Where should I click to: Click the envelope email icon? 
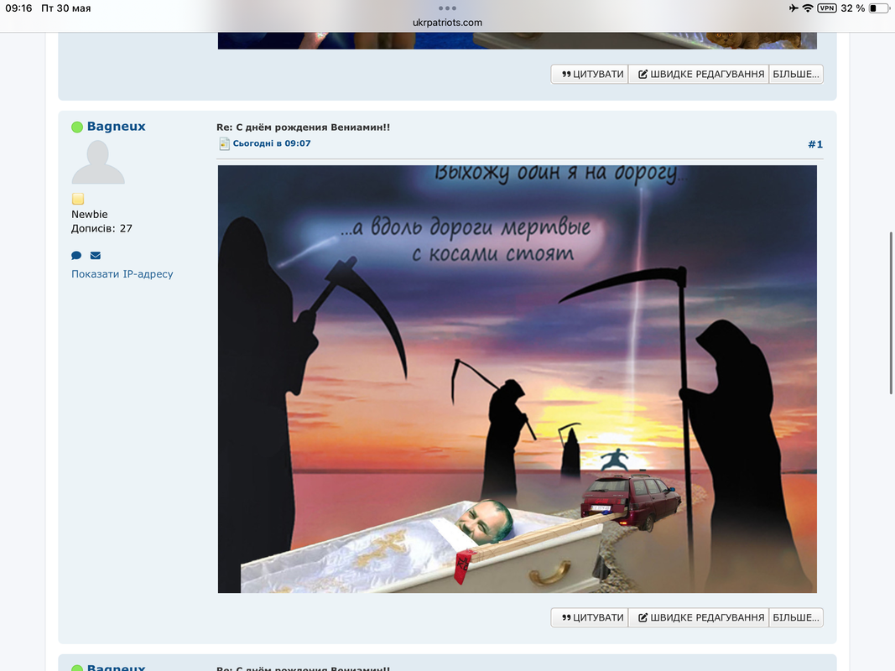tap(96, 256)
